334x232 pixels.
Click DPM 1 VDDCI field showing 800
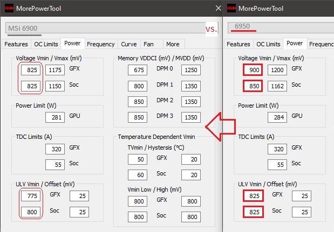click(x=138, y=86)
